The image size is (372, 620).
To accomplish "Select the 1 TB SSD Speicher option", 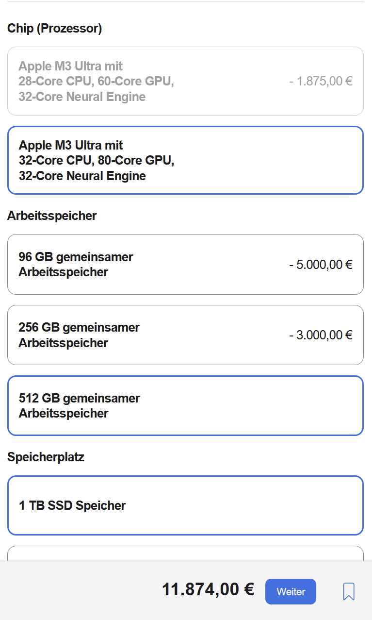I will tap(185, 505).
